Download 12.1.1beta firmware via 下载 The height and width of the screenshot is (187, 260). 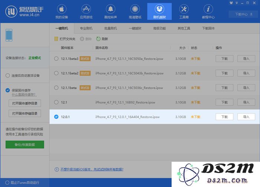click(x=224, y=88)
